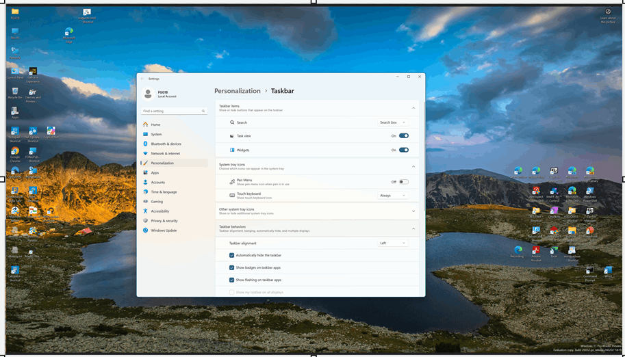The height and width of the screenshot is (357, 625).
Task: Uncheck Automatically hide the taskbar
Action: [x=231, y=255]
